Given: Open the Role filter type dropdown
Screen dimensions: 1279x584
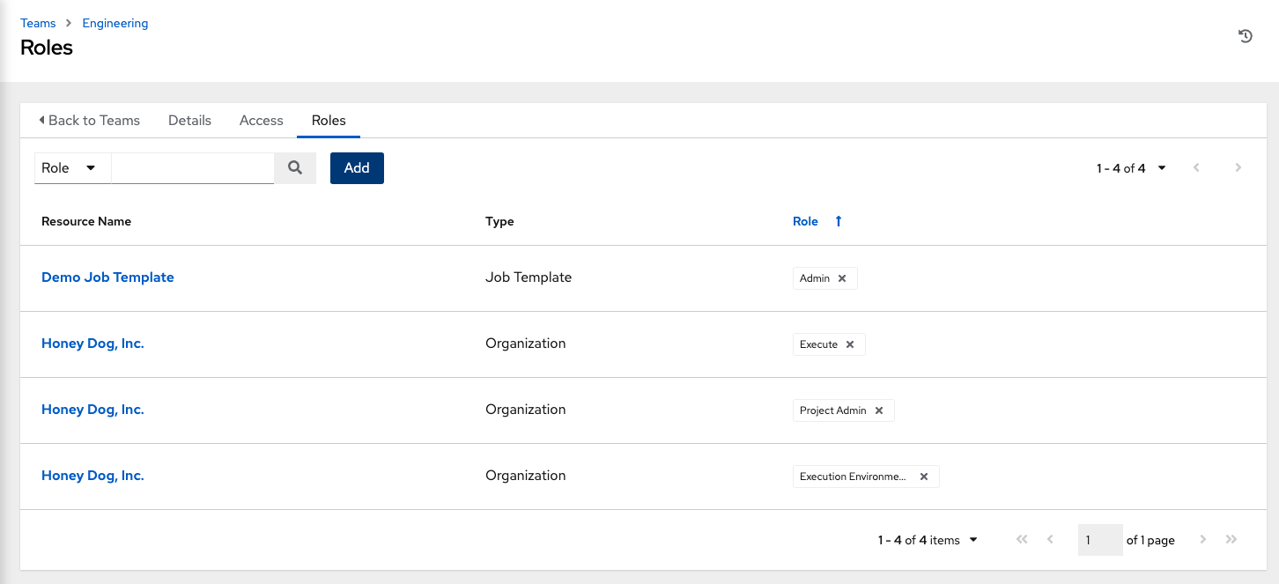Looking at the screenshot, I should pos(71,167).
